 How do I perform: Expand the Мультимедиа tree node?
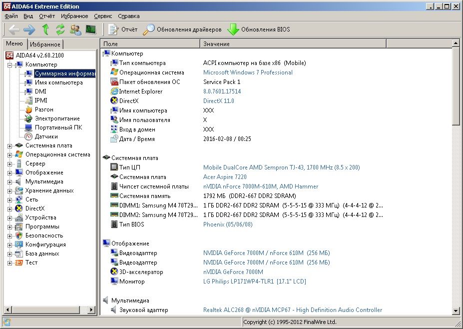pos(10,182)
